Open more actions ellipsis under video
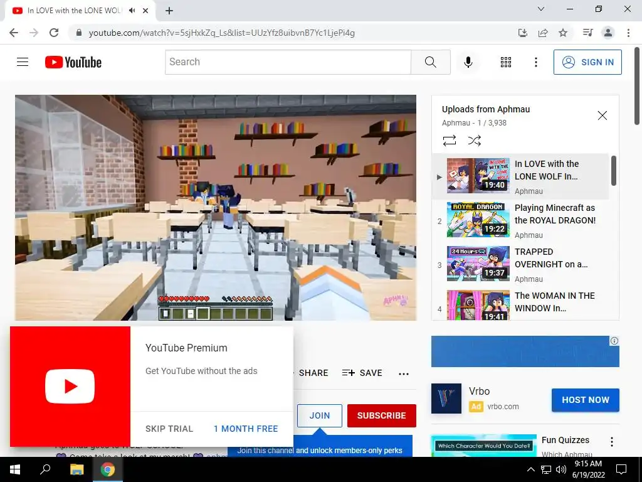 (x=404, y=373)
